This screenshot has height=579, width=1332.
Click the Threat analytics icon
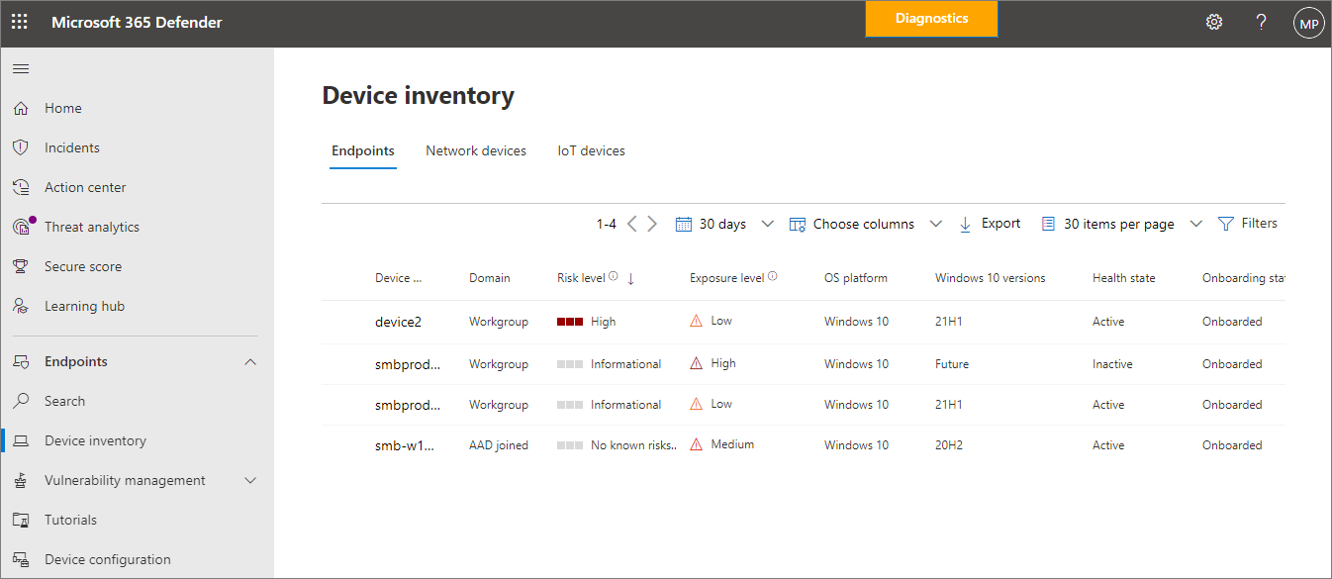click(x=22, y=227)
